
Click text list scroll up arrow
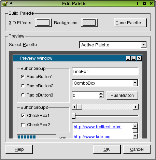(x=135, y=126)
